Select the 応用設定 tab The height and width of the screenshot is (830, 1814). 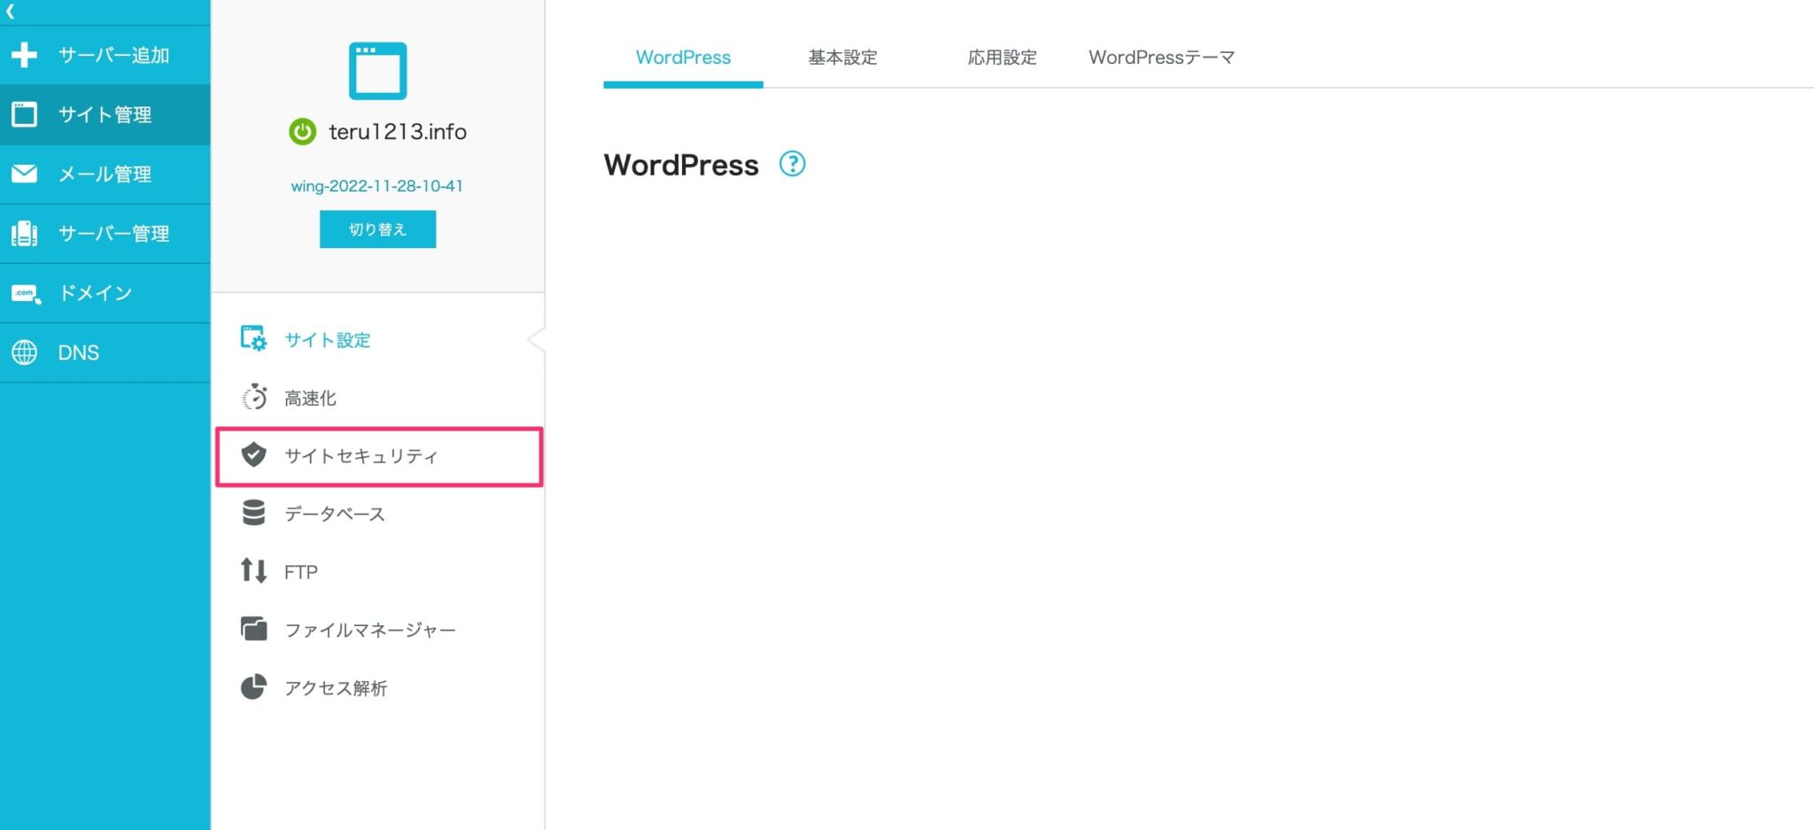pyautogui.click(x=1002, y=57)
